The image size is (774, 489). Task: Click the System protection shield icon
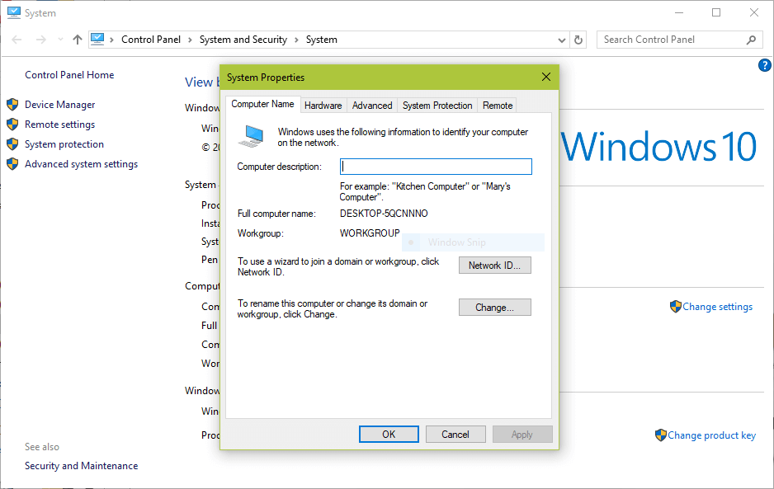point(13,144)
